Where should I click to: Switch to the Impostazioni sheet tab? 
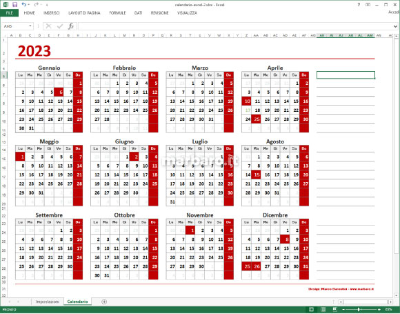47,302
